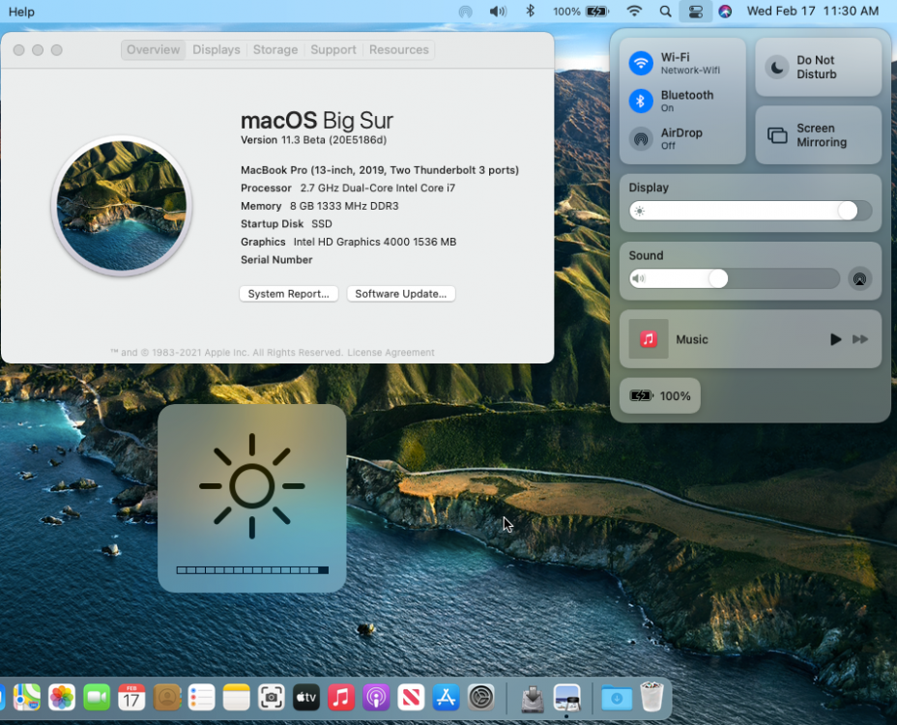Click the Serial Number label
Image resolution: width=897 pixels, height=725 pixels.
click(x=276, y=260)
